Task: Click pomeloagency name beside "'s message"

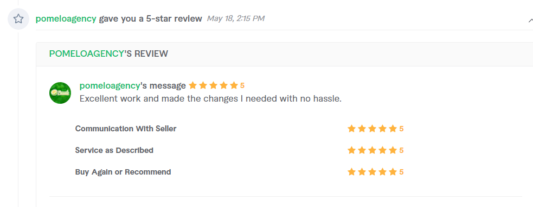Action: coord(110,86)
